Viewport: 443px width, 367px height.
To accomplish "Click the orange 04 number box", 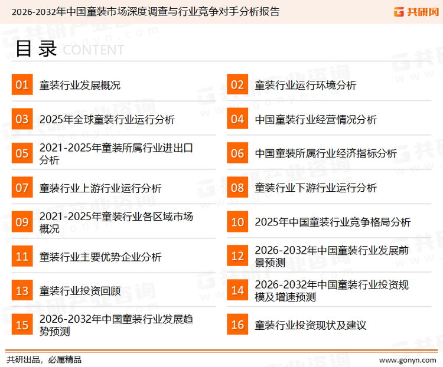I will (237, 119).
